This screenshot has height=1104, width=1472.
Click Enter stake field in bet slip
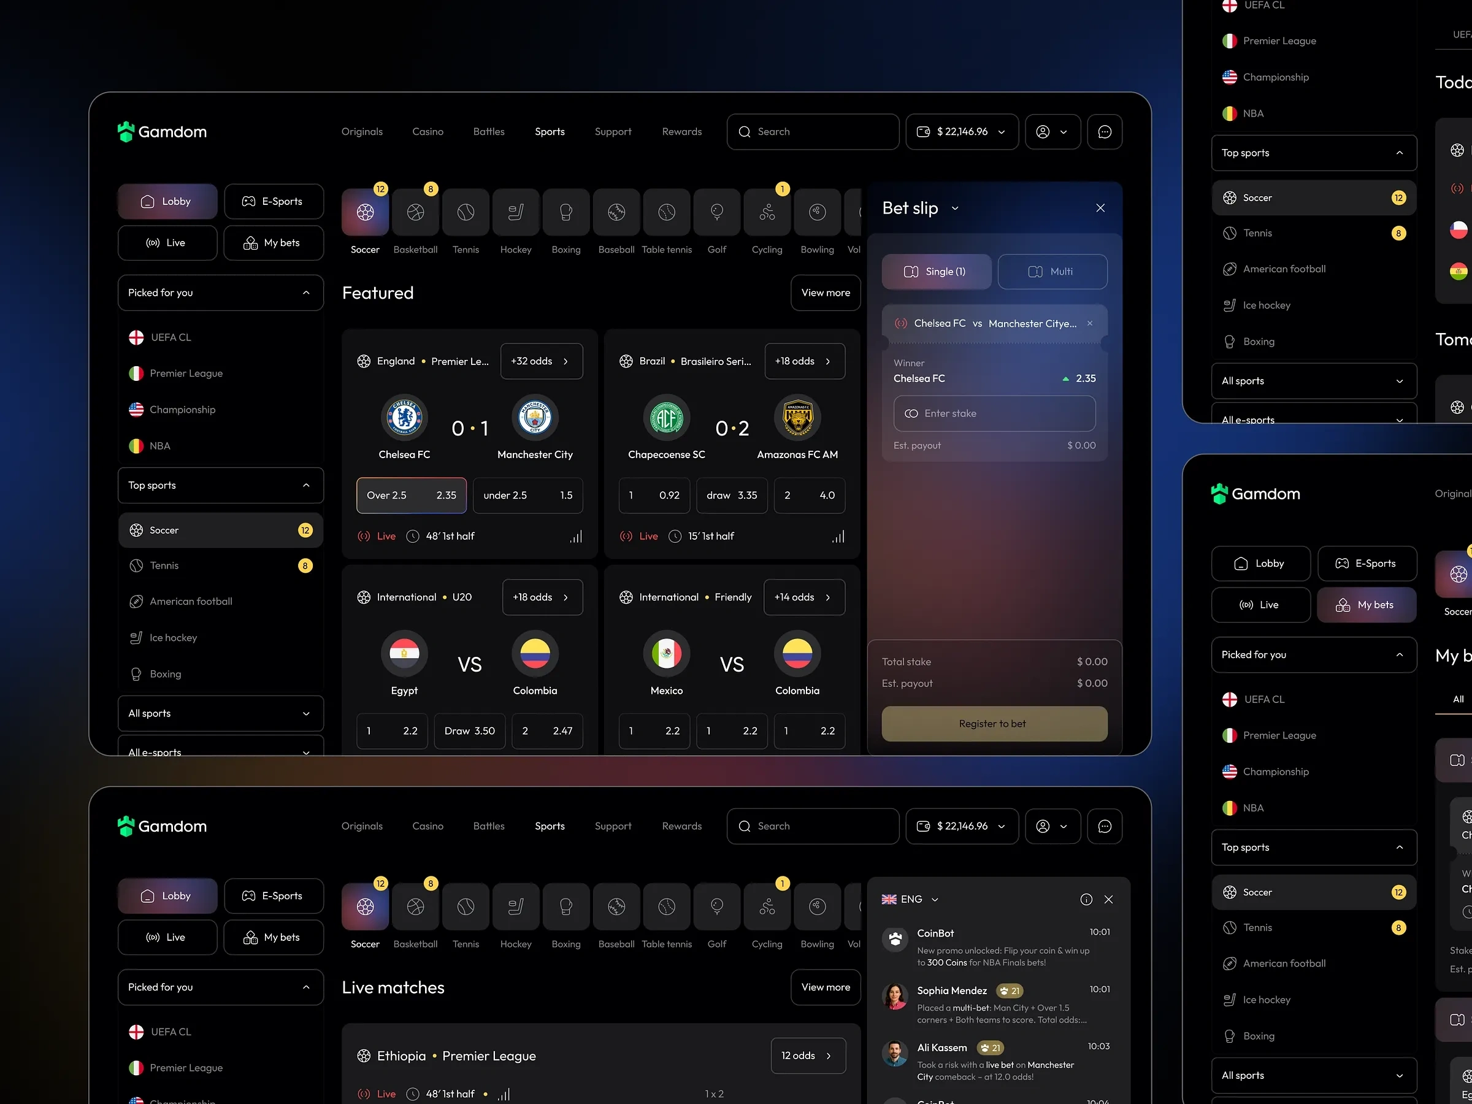(994, 413)
